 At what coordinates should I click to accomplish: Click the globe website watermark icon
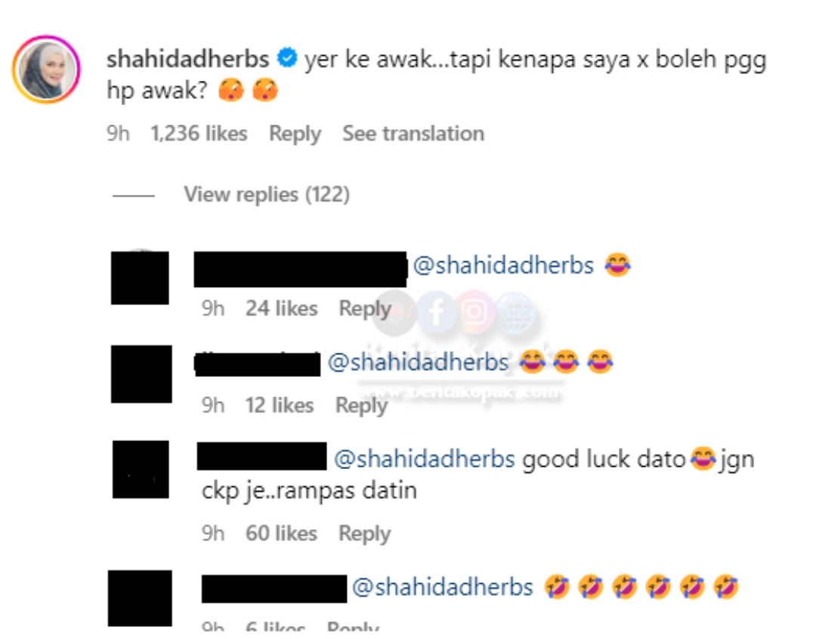coord(515,312)
